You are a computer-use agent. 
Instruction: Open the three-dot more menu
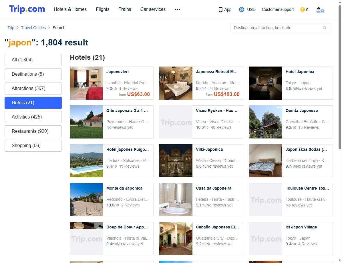click(x=177, y=10)
